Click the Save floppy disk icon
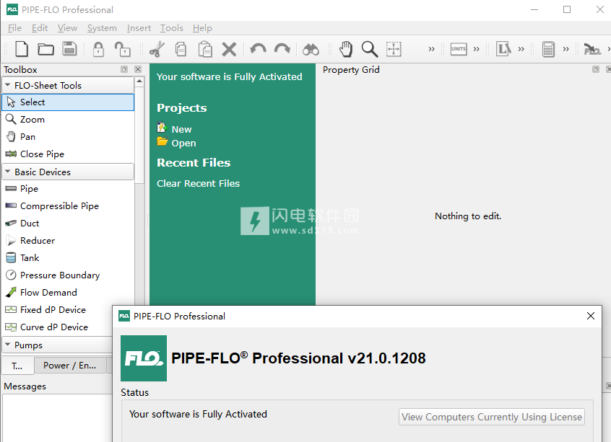Screen dimensions: 611x442 pyautogui.click(x=69, y=49)
